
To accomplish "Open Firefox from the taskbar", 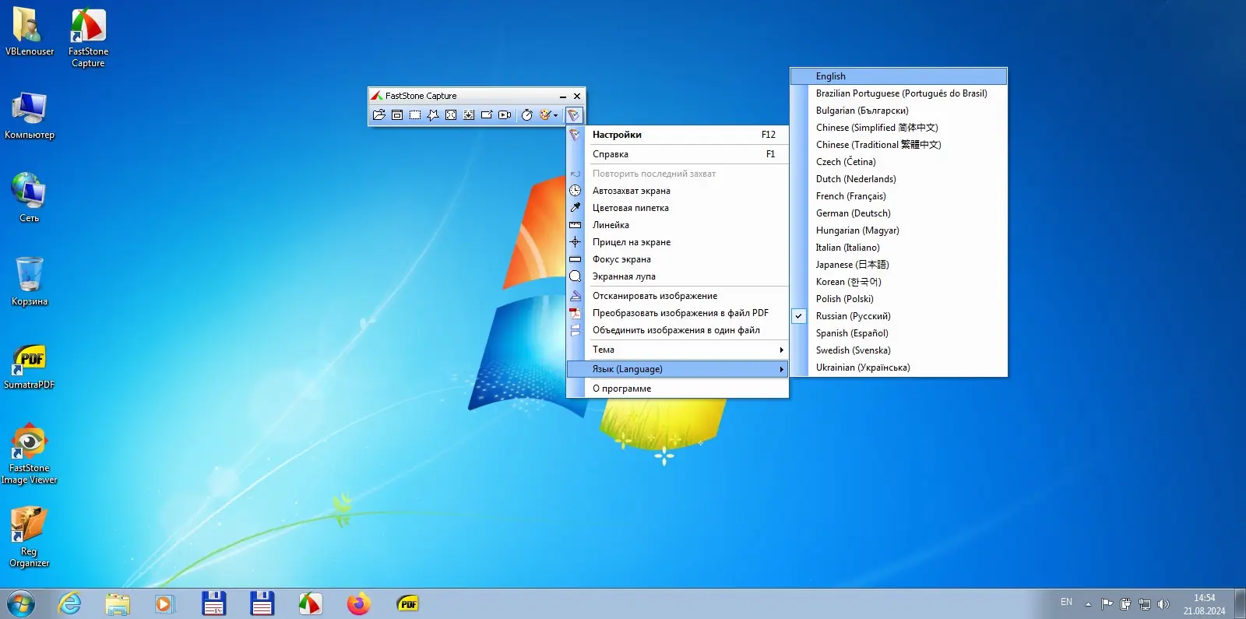I will point(359,603).
